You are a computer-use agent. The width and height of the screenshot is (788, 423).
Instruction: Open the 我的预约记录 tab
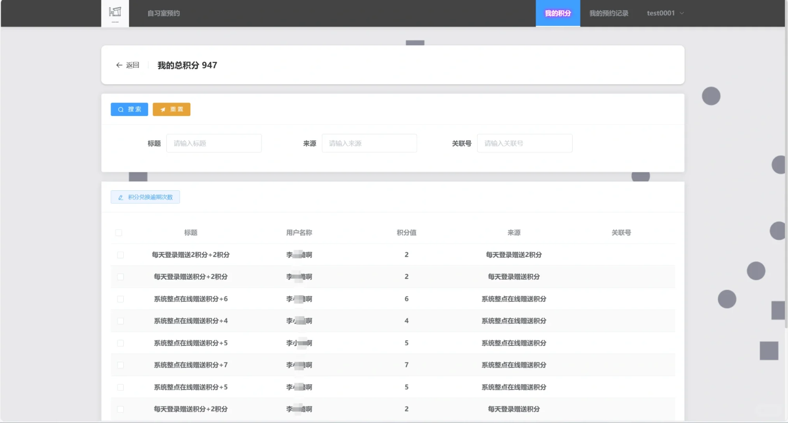click(609, 13)
